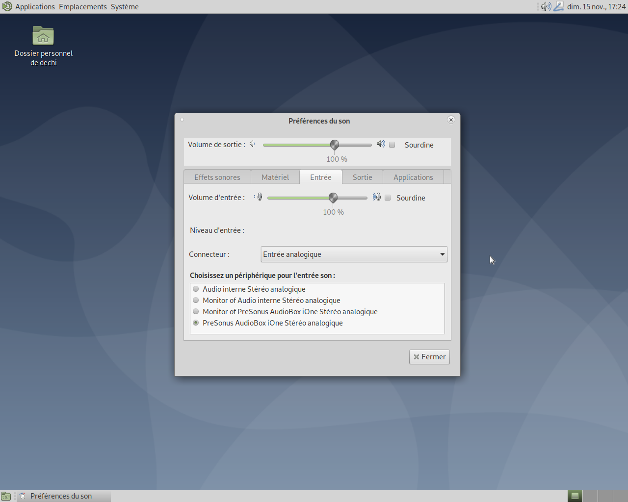Switch to the Entrée tab
The width and height of the screenshot is (628, 502).
pyautogui.click(x=321, y=177)
